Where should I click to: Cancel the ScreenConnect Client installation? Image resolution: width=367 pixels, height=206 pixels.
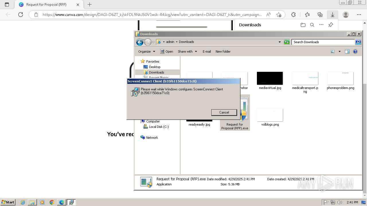[x=224, y=112]
